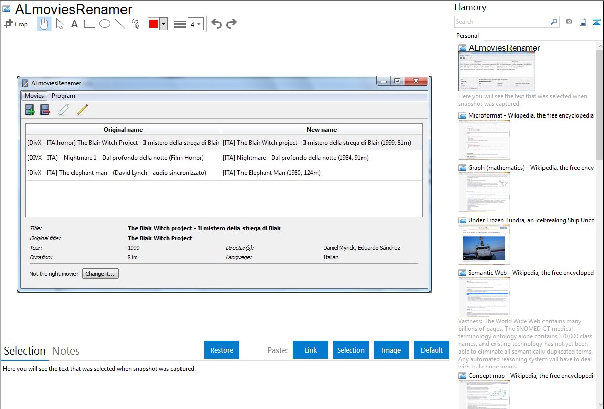604x409 pixels.
Task: Click the snapshot list vertical scrollbar
Action: click(x=600, y=104)
